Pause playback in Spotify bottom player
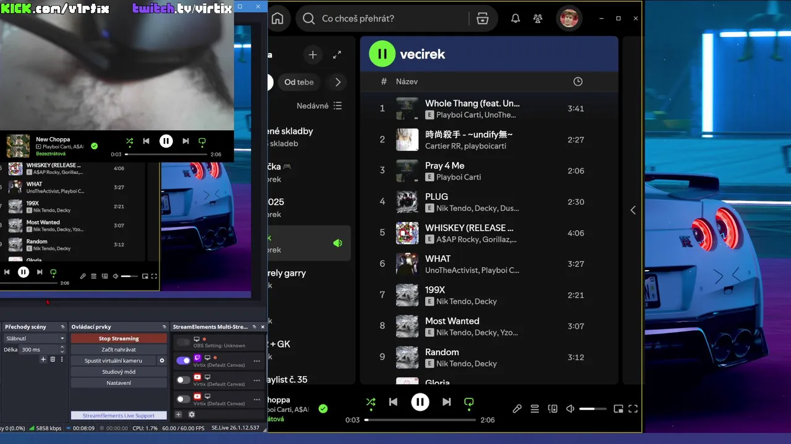 pyautogui.click(x=420, y=402)
